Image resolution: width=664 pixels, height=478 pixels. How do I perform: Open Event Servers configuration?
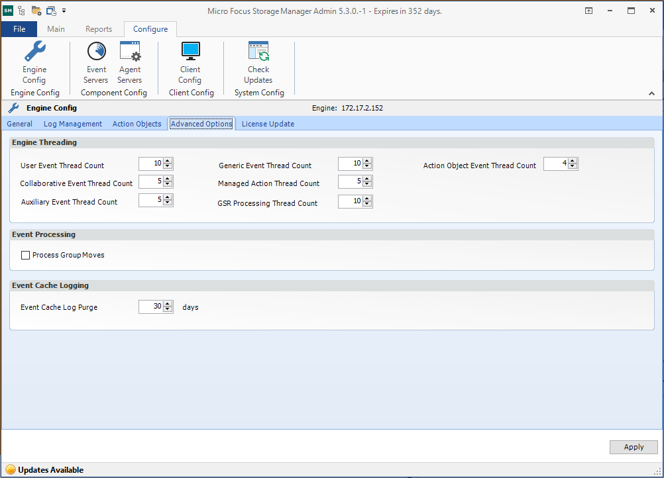pyautogui.click(x=96, y=62)
